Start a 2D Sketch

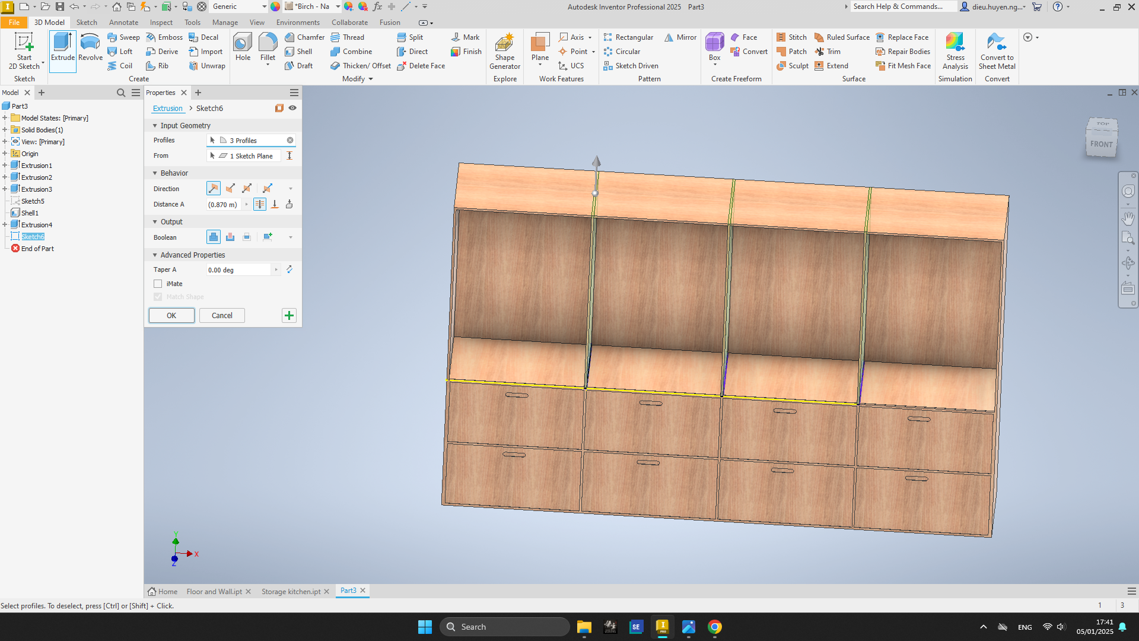coord(24,51)
